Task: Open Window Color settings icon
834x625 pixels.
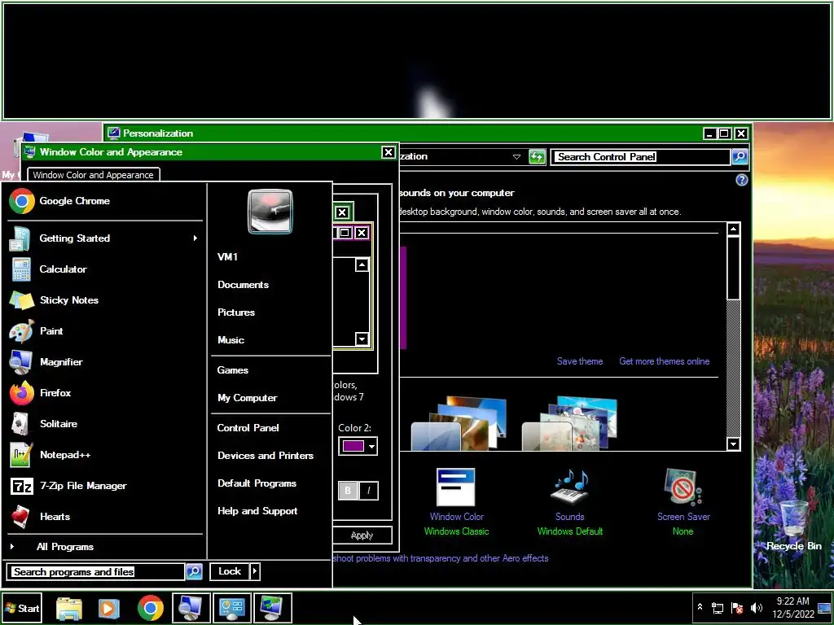Action: (456, 487)
